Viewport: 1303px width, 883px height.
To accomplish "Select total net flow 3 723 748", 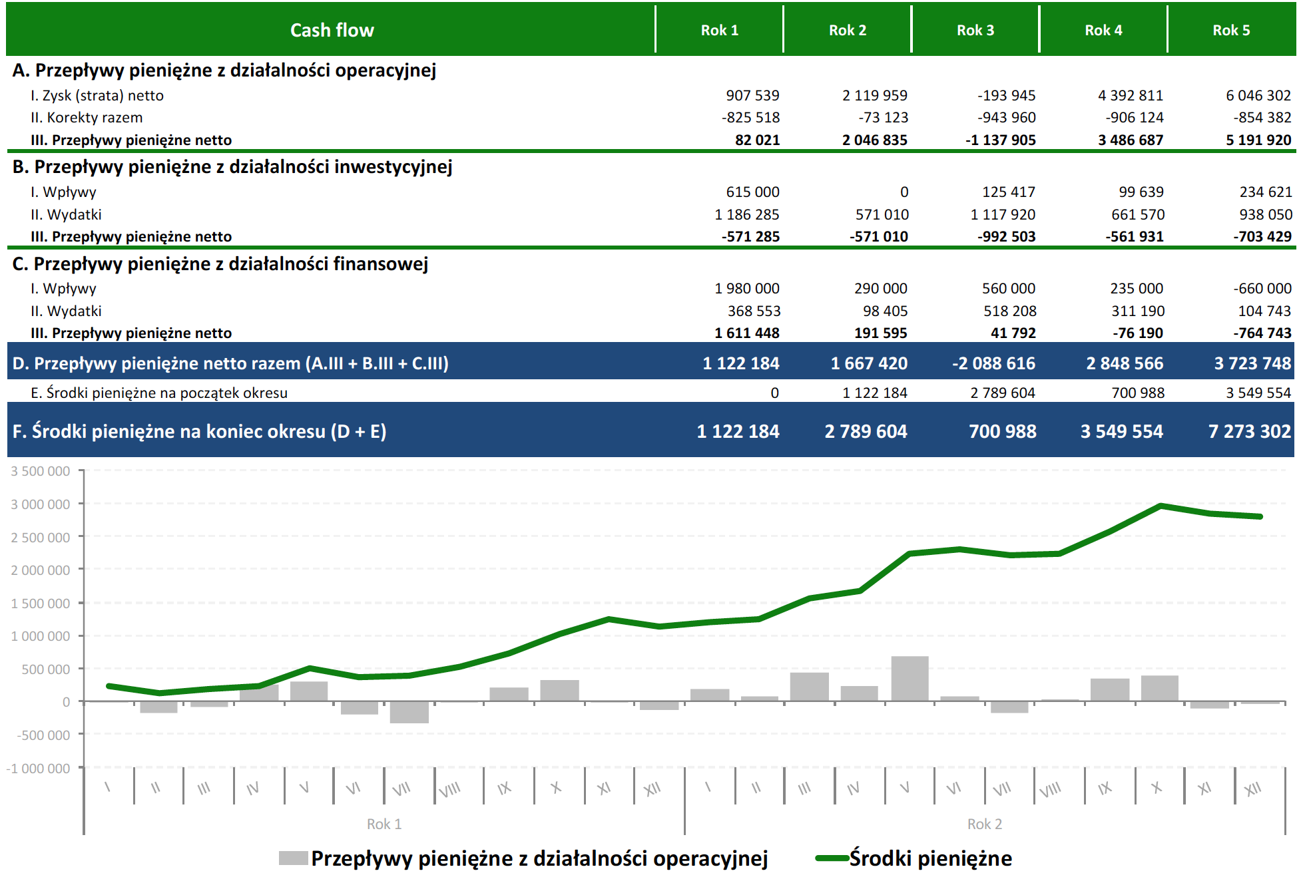I will [1252, 364].
